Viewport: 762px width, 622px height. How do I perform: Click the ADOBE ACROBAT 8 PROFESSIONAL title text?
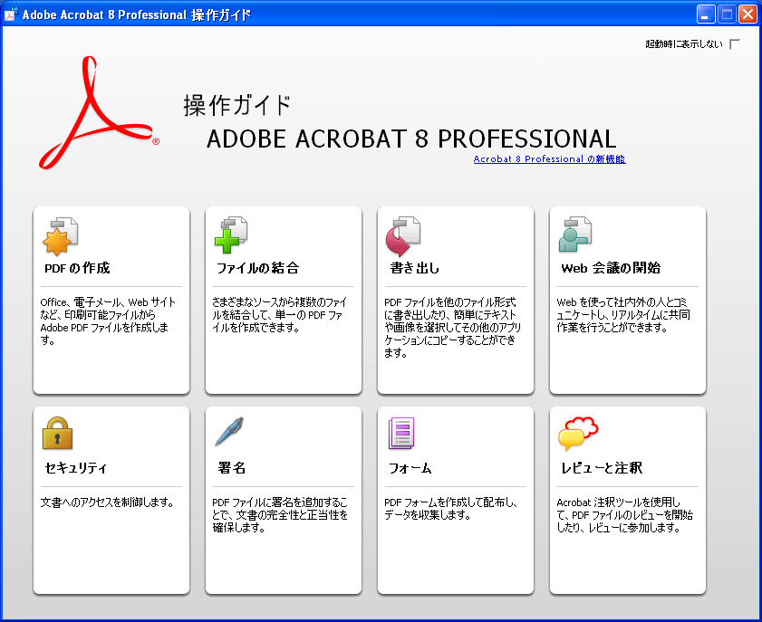pyautogui.click(x=411, y=139)
